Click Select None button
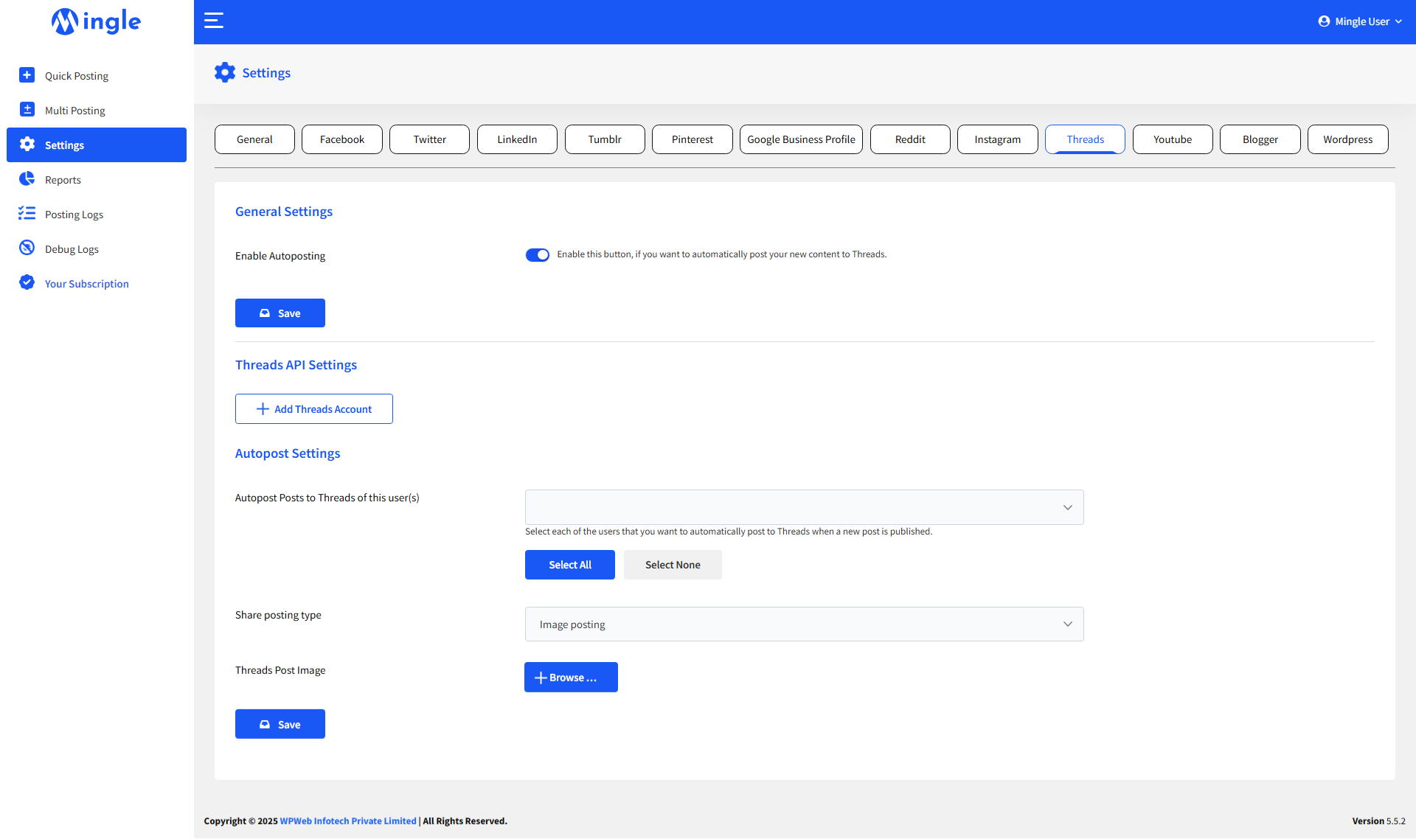 pyautogui.click(x=673, y=565)
